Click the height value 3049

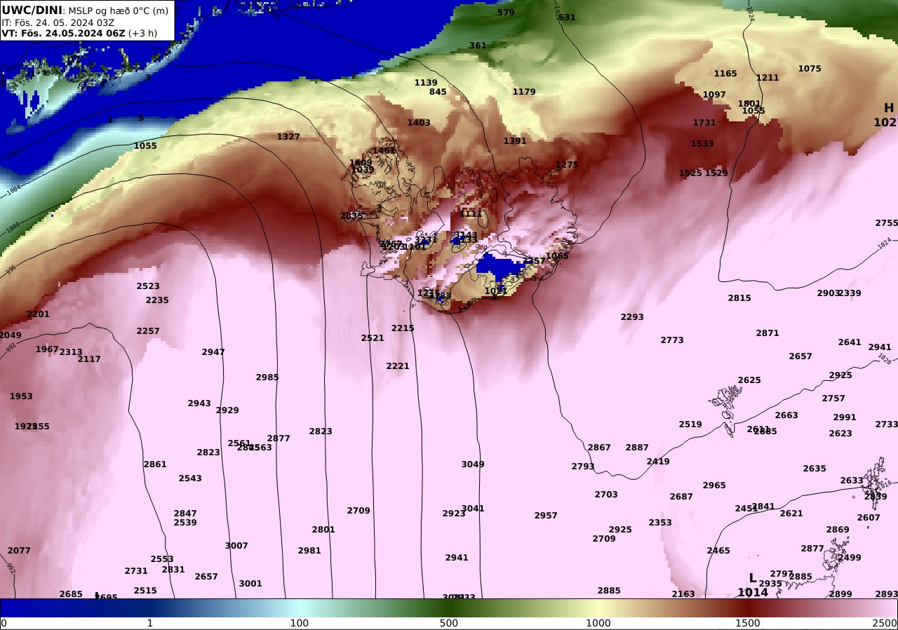coord(473,464)
